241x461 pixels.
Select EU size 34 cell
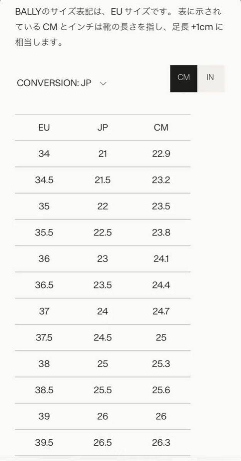click(x=44, y=154)
